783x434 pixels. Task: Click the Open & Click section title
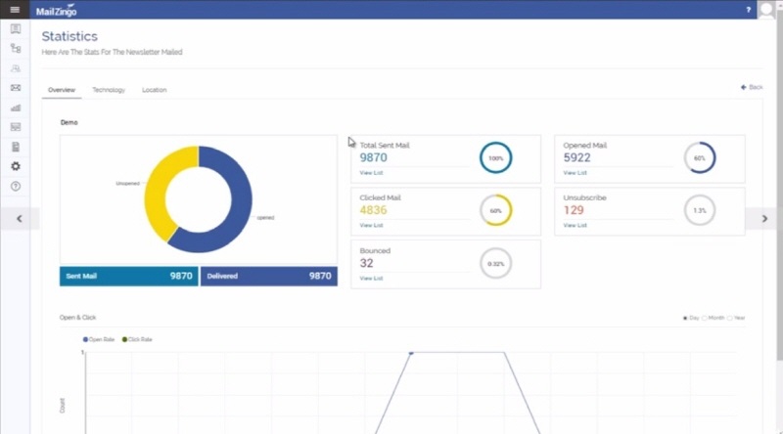tap(77, 318)
